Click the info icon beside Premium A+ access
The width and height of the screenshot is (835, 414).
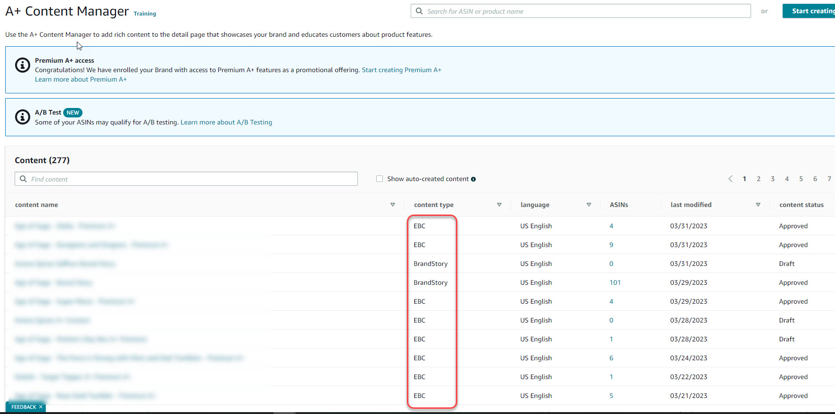22,65
